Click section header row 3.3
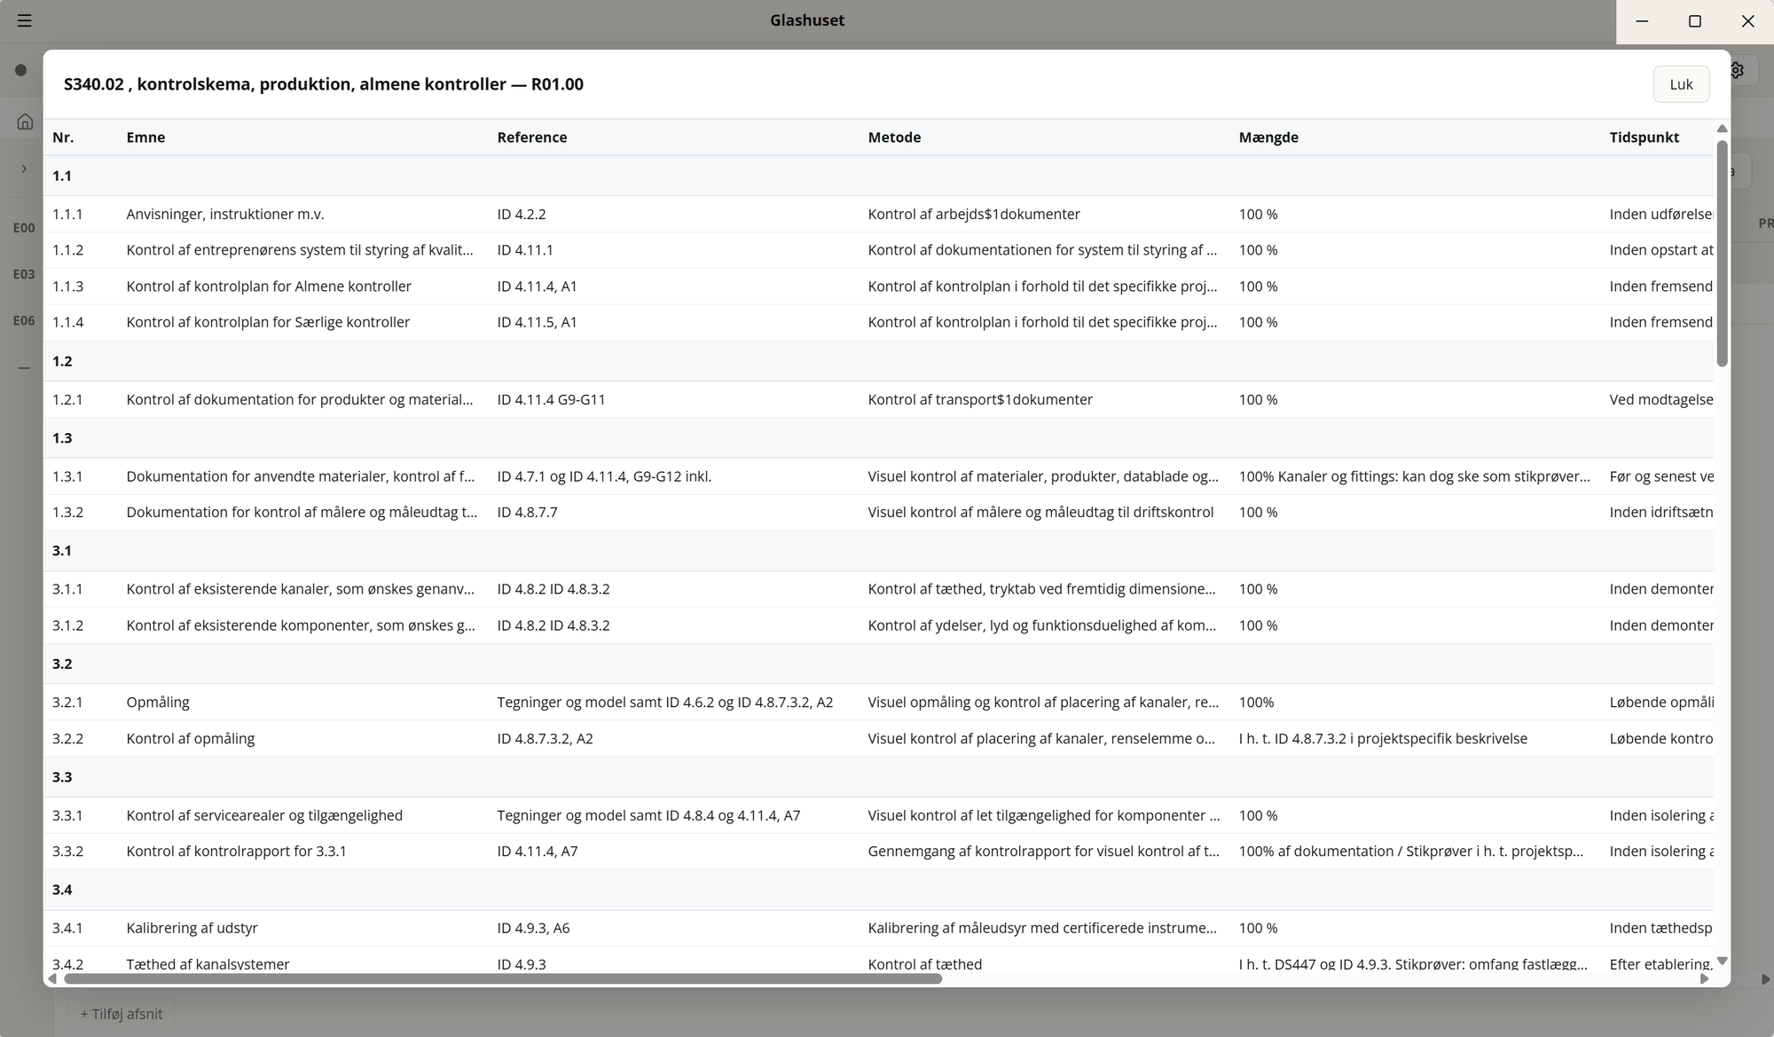 878,776
